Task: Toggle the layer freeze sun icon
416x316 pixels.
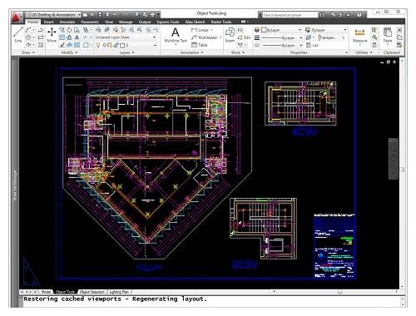Action: click(x=104, y=45)
